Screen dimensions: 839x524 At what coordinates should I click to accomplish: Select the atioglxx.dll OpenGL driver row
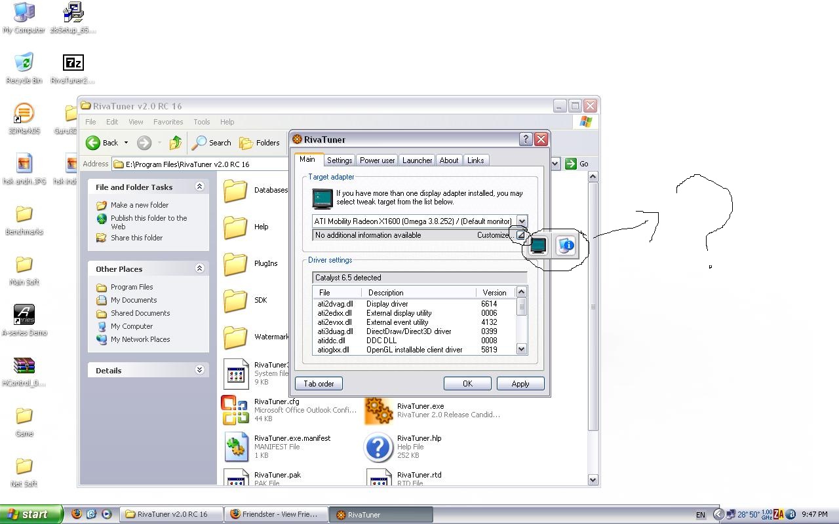[414, 350]
